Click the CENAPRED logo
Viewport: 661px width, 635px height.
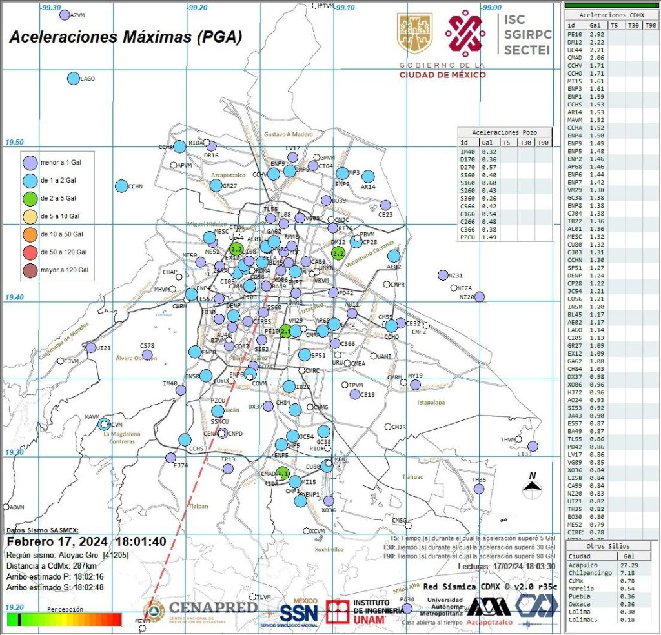[200, 611]
